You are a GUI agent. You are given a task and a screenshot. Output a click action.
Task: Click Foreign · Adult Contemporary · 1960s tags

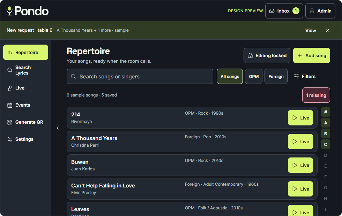[x=222, y=184]
